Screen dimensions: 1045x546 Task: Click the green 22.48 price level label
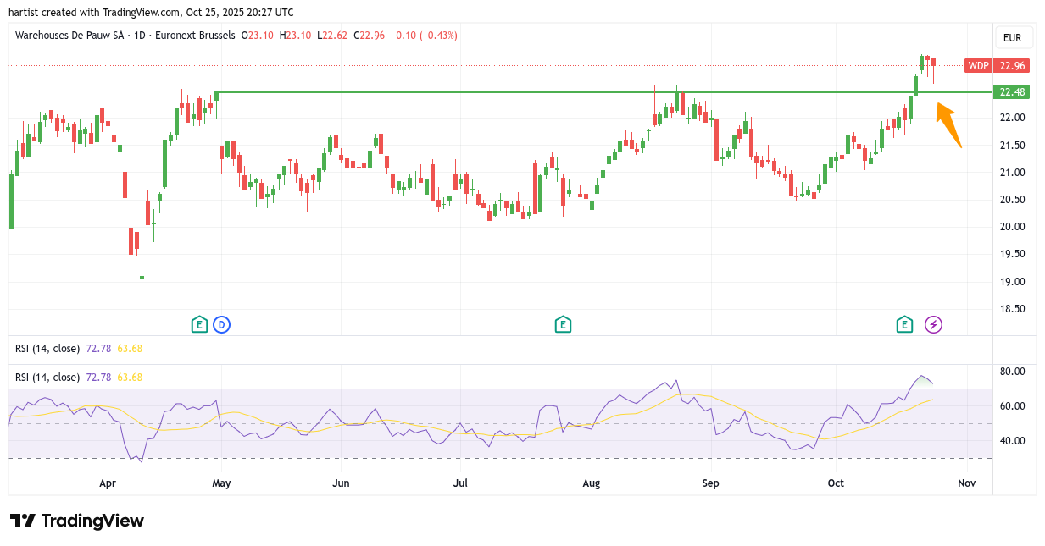[1012, 92]
